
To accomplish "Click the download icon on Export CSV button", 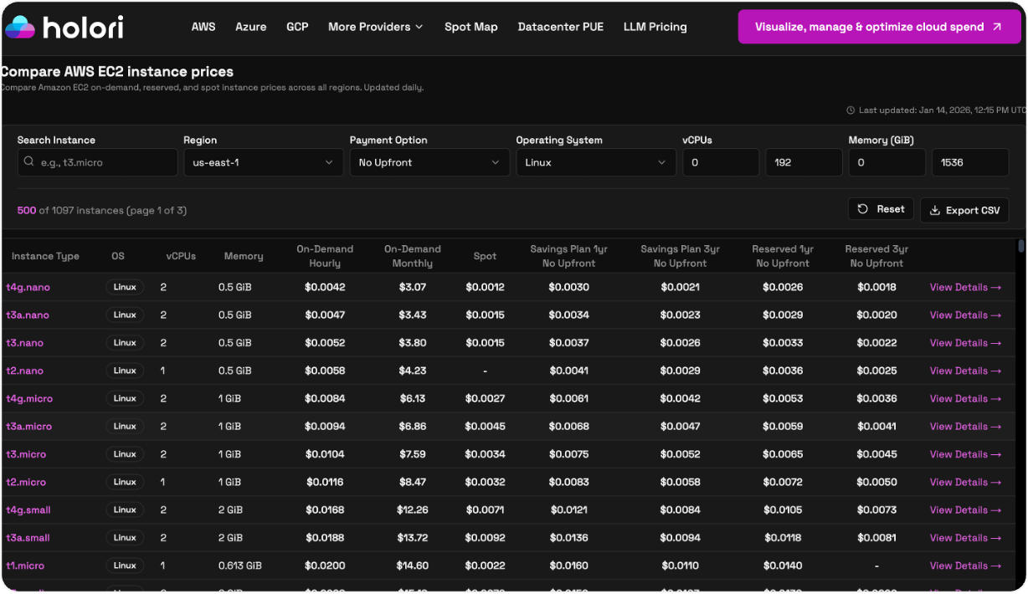I will coord(936,209).
